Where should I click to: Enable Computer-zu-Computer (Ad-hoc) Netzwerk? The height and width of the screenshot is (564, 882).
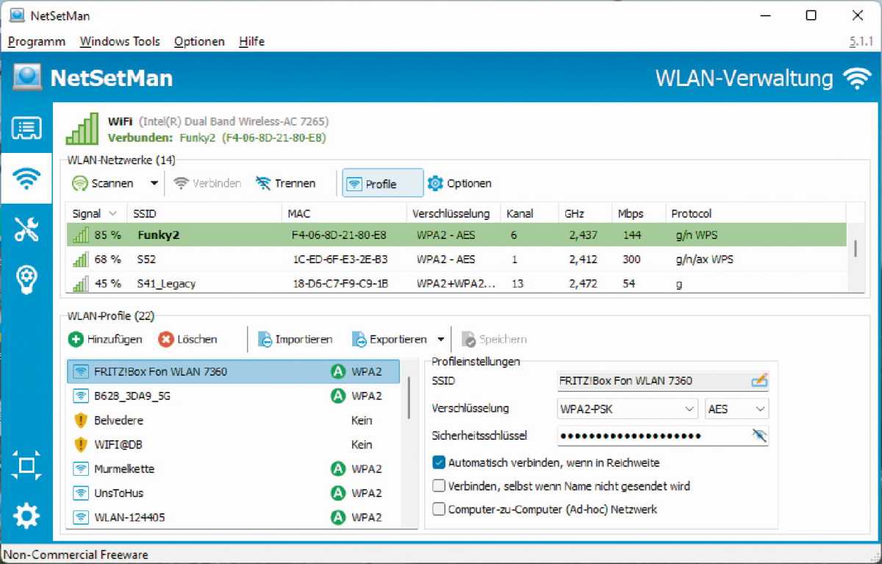(x=439, y=509)
